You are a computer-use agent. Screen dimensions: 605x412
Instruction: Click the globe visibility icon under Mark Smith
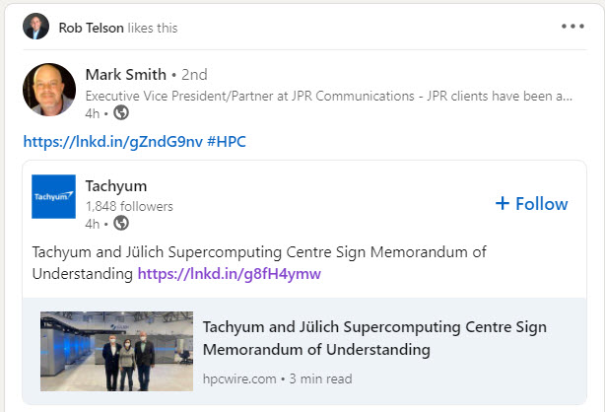(121, 112)
